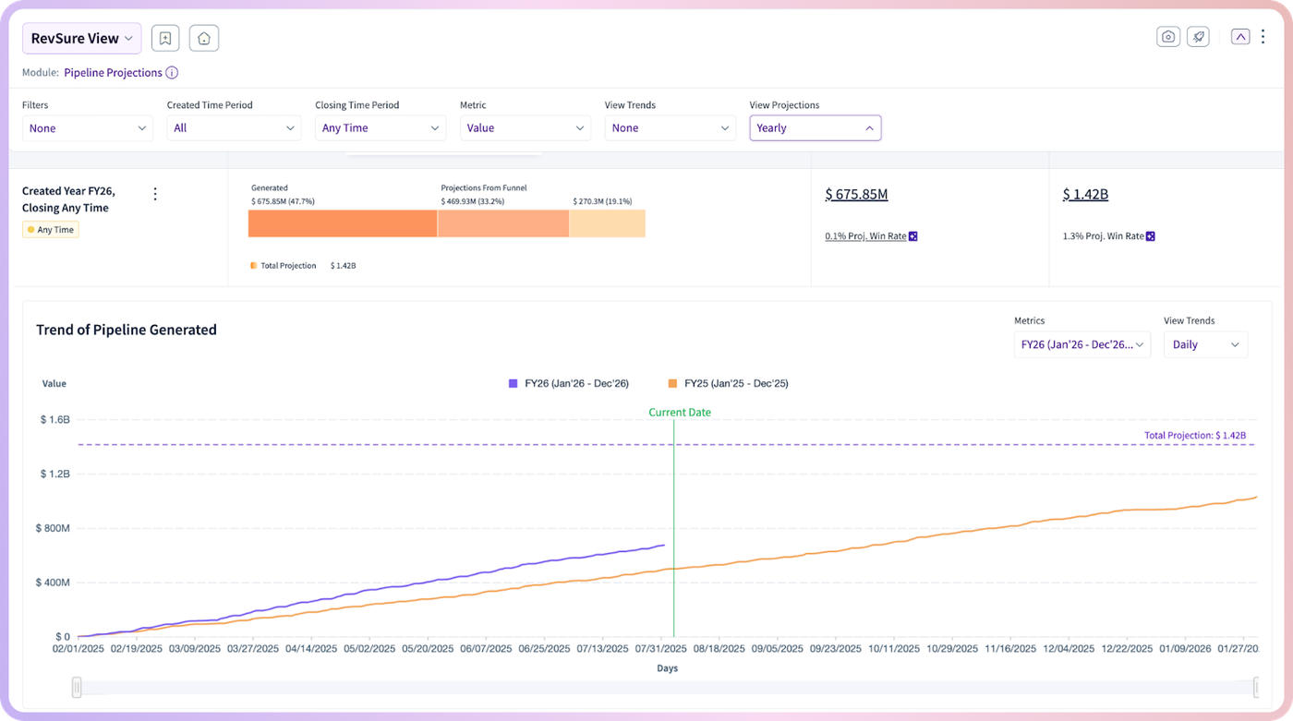This screenshot has height=721, width=1293.
Task: Click the Pipeline Projections module link
Action: click(113, 73)
